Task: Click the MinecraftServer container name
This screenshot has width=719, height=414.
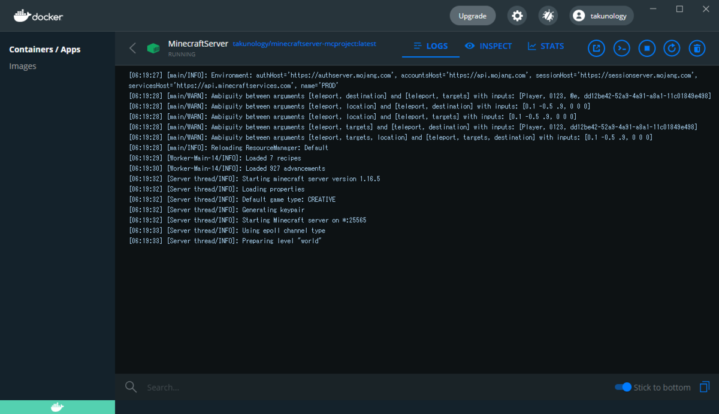Action: click(198, 44)
